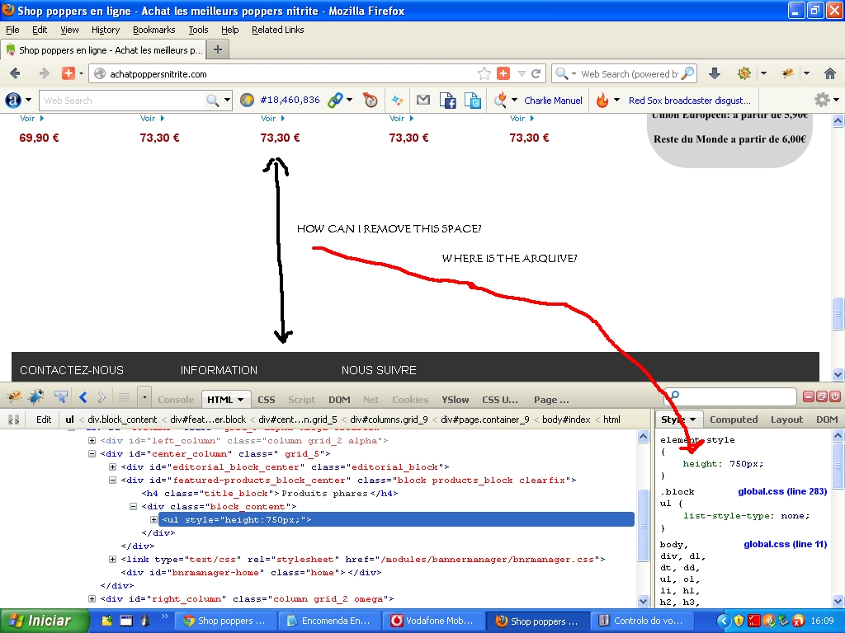Image resolution: width=845 pixels, height=633 pixels.
Task: Expand the editorial_block_center div node
Action: click(x=112, y=467)
